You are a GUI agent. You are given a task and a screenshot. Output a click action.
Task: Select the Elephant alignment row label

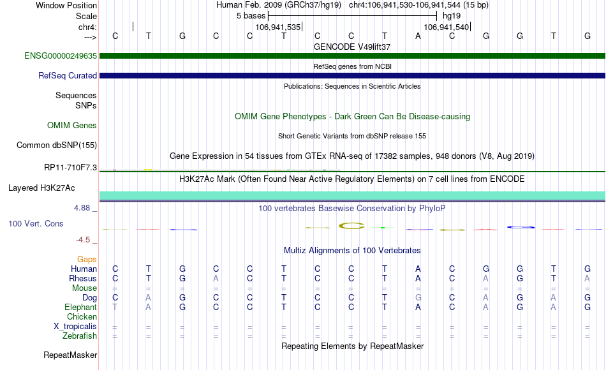[80, 307]
